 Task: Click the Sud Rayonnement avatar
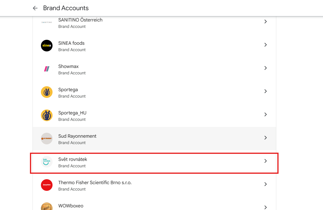(x=47, y=139)
